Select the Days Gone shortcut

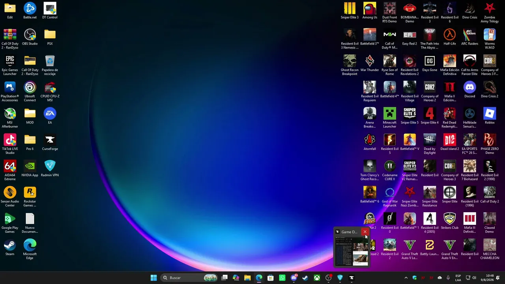[x=430, y=64]
